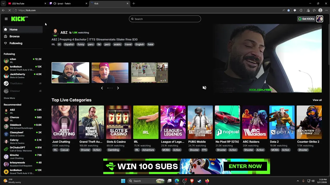
Task: Open browser Read Aloud icon
Action: 284,10
